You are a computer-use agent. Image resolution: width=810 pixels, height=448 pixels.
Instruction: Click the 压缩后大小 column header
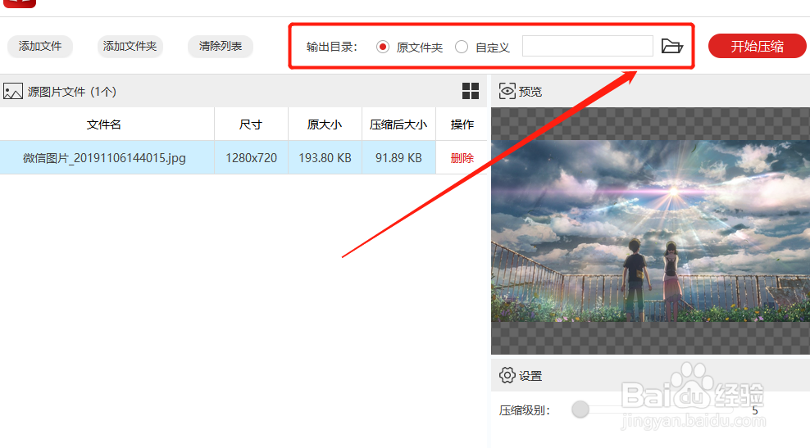pyautogui.click(x=398, y=124)
